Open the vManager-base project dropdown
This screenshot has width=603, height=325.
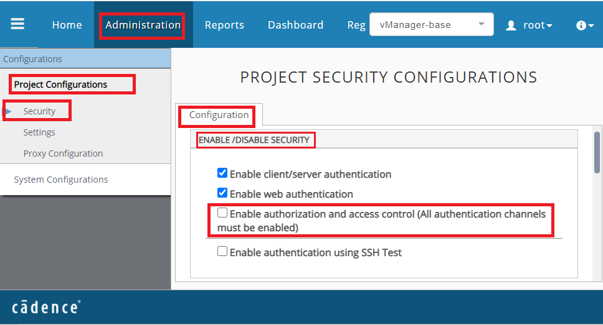(x=431, y=25)
